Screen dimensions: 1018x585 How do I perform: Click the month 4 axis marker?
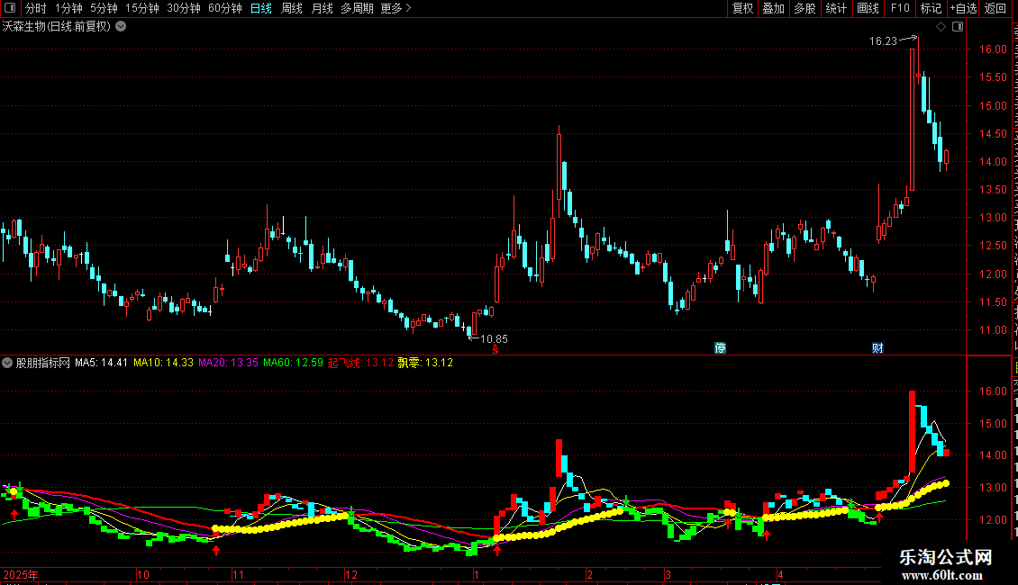click(x=780, y=574)
